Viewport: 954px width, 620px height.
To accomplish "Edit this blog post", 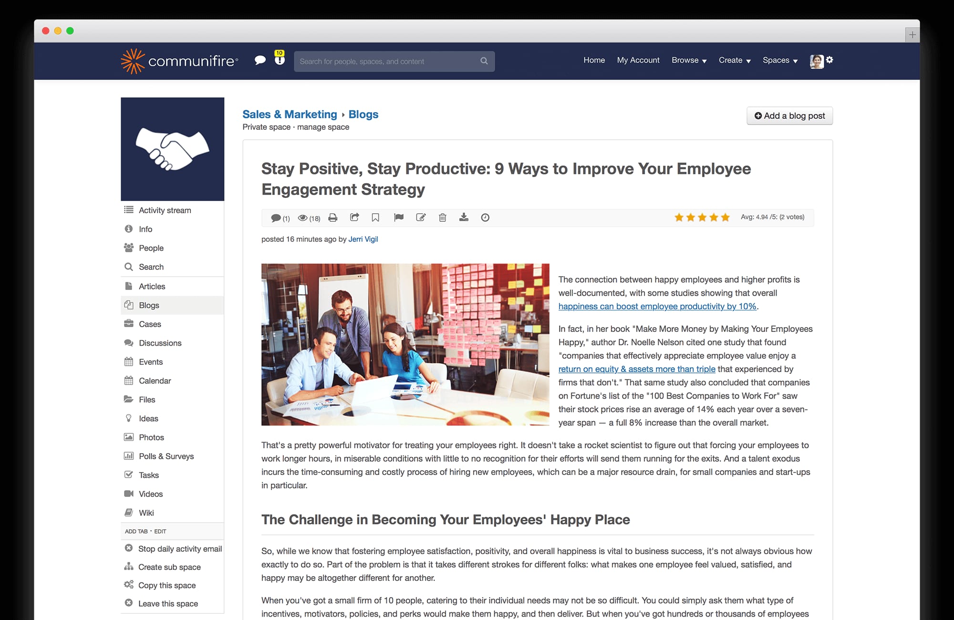I will click(x=420, y=217).
